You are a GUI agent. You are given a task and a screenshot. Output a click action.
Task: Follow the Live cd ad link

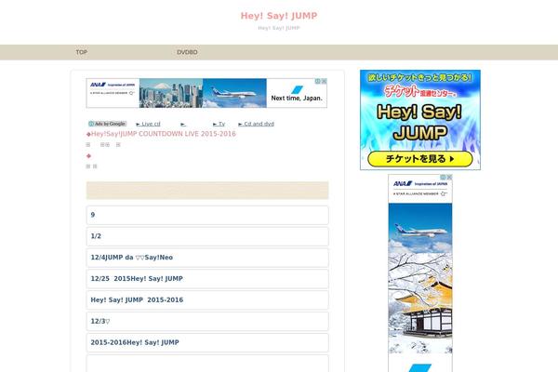(x=148, y=124)
